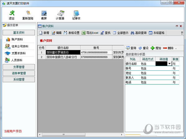Click the 操作菜单 panel header
The width and height of the screenshot is (186, 139).
(x=11, y=25)
